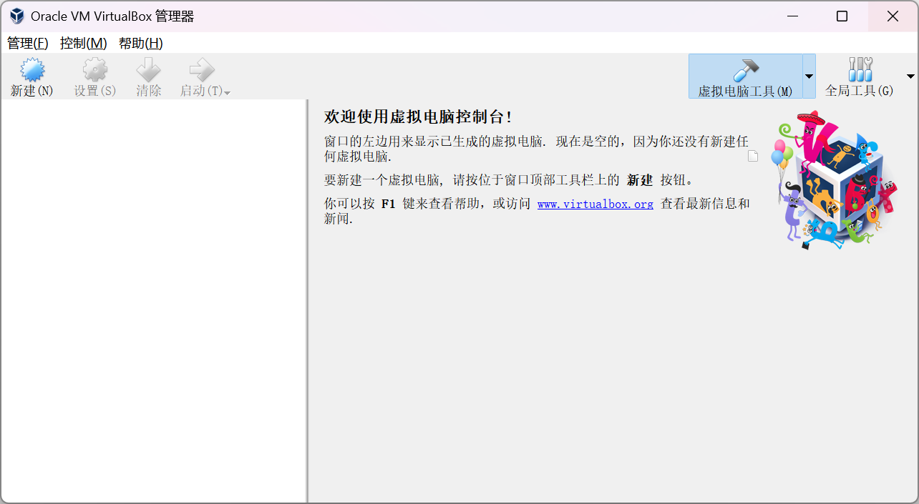Open the 控制 menu
Image resolution: width=919 pixels, height=504 pixels.
tap(83, 43)
